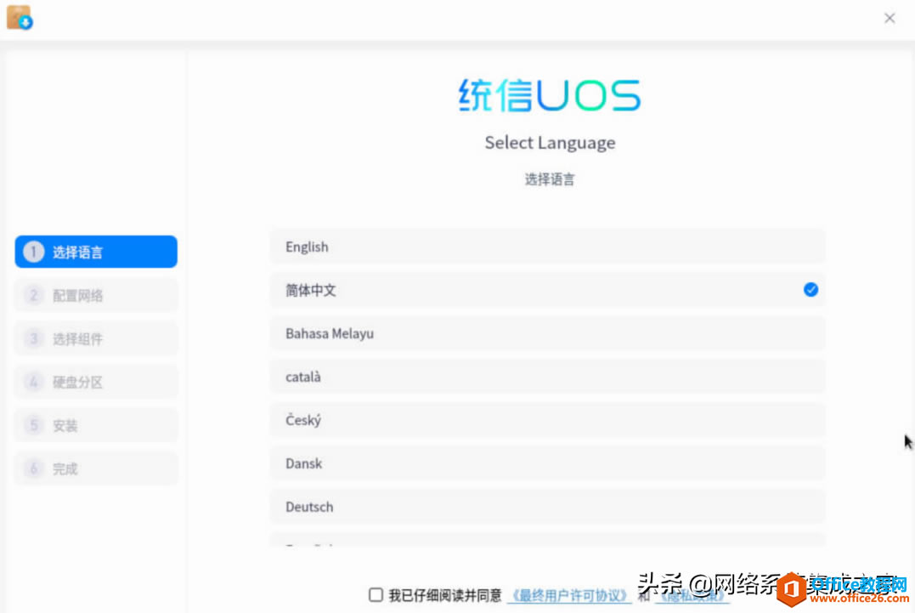Click step 2 配置网络 in the sidebar
The width and height of the screenshot is (915, 613).
coord(96,295)
